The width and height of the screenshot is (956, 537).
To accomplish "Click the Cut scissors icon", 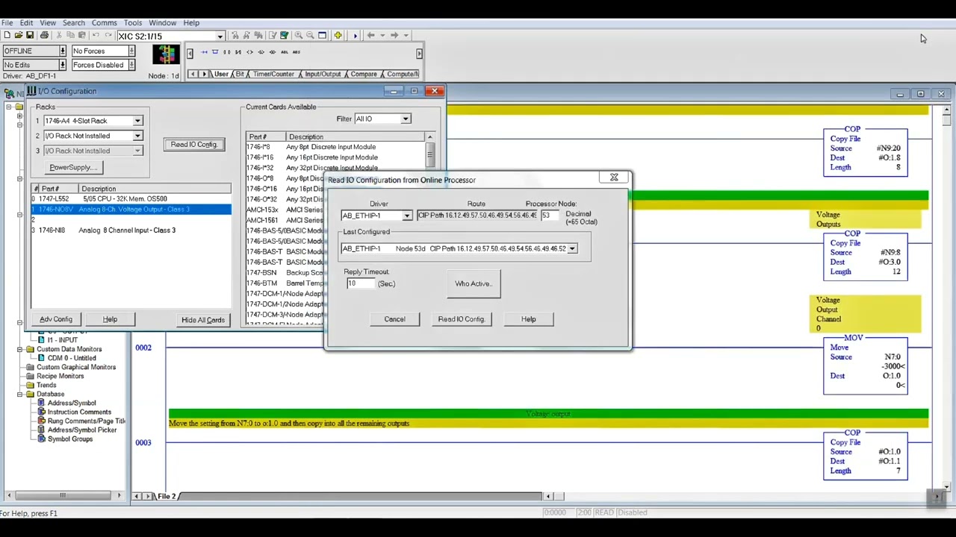I will pos(59,35).
